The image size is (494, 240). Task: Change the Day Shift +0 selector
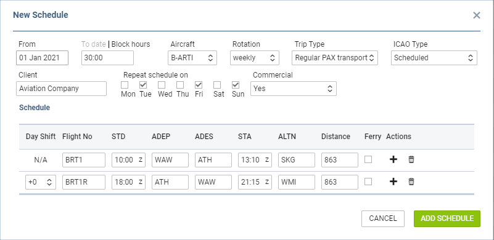pyautogui.click(x=41, y=182)
